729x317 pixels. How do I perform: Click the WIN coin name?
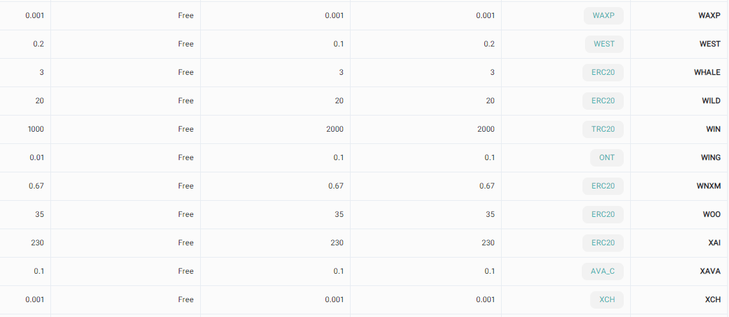[x=713, y=129]
